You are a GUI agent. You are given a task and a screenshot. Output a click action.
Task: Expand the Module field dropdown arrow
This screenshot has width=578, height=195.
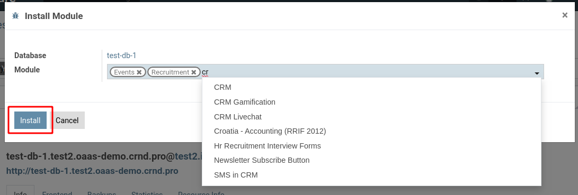click(x=537, y=73)
